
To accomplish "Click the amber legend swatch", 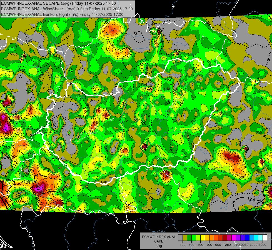I will [207, 237].
